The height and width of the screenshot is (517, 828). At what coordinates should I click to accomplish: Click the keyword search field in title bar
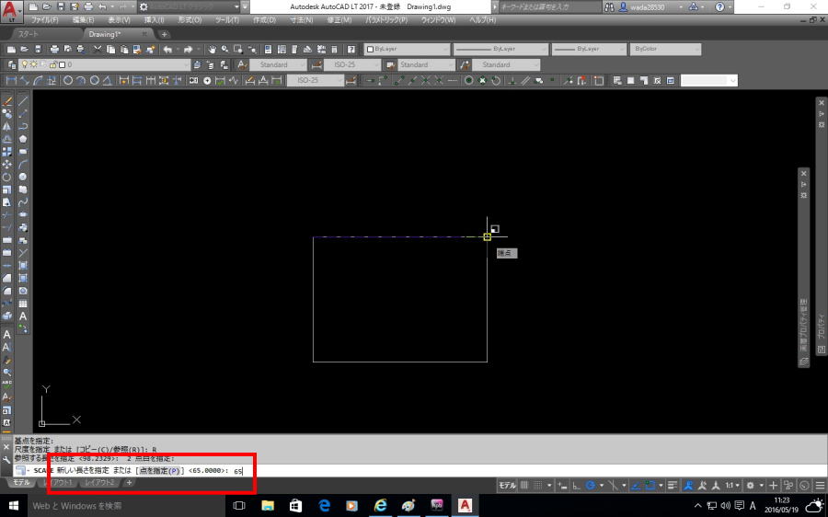(x=549, y=6)
